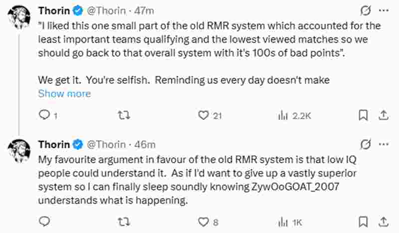Share the first Thorin tweet

383,115
